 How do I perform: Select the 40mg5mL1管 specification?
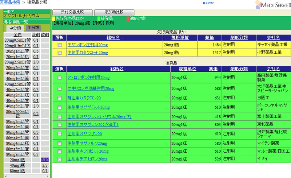point(17,106)
